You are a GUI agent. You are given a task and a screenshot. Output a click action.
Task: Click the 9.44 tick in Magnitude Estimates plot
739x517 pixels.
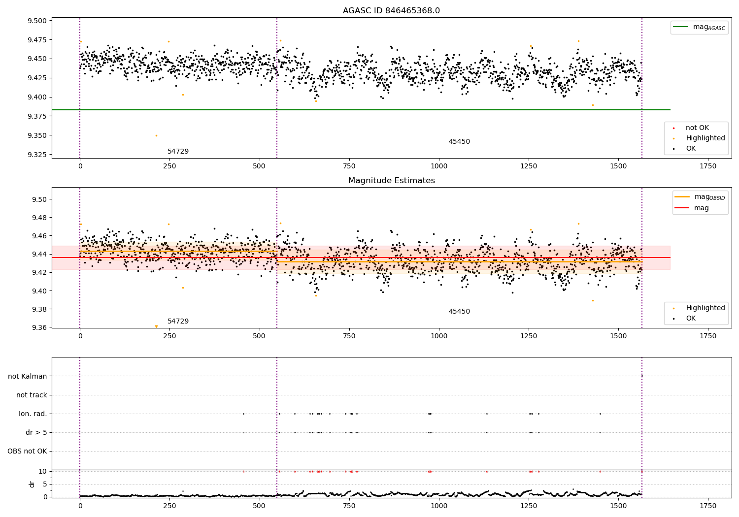click(40, 254)
